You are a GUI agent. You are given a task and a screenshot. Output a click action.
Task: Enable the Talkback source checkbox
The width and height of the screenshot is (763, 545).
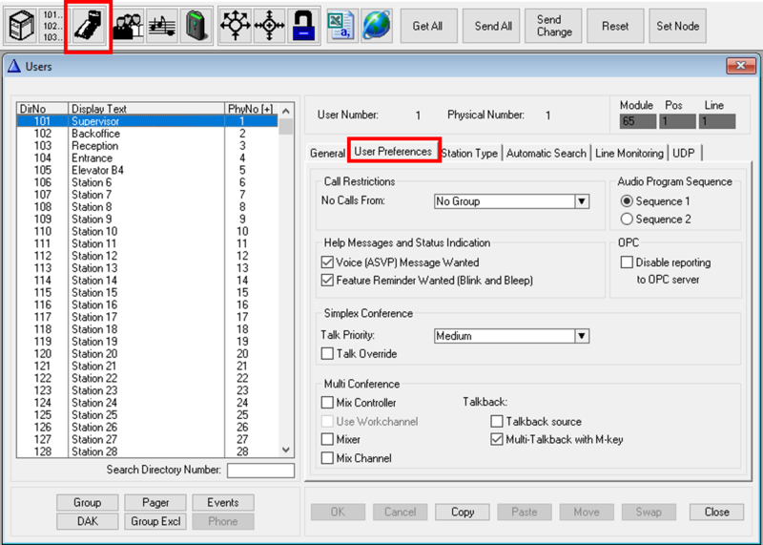tap(496, 421)
